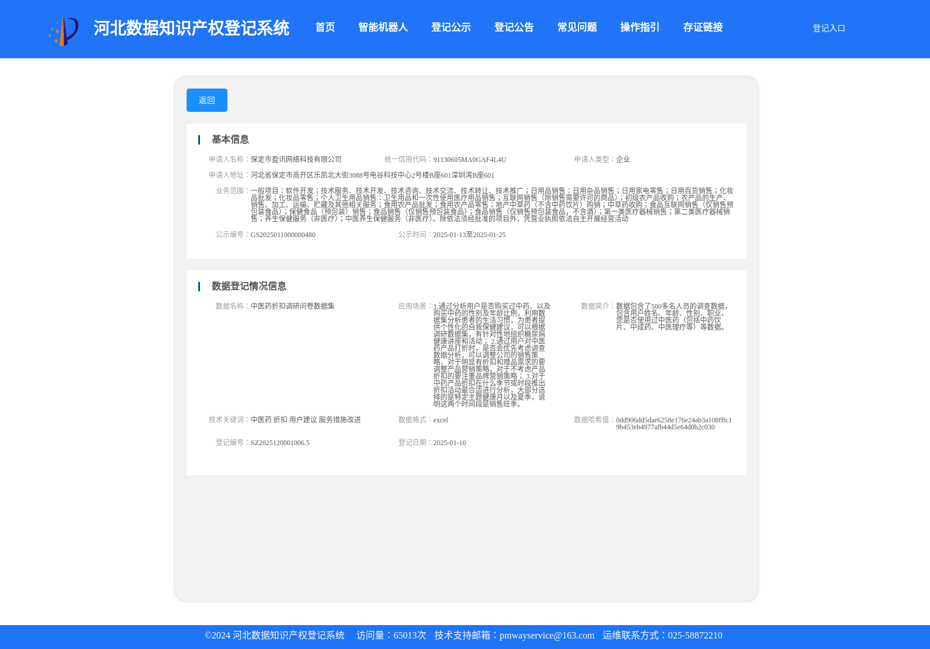This screenshot has height=649, width=930.
Task: Click the phone number 025-58872210 in footer
Action: [695, 636]
